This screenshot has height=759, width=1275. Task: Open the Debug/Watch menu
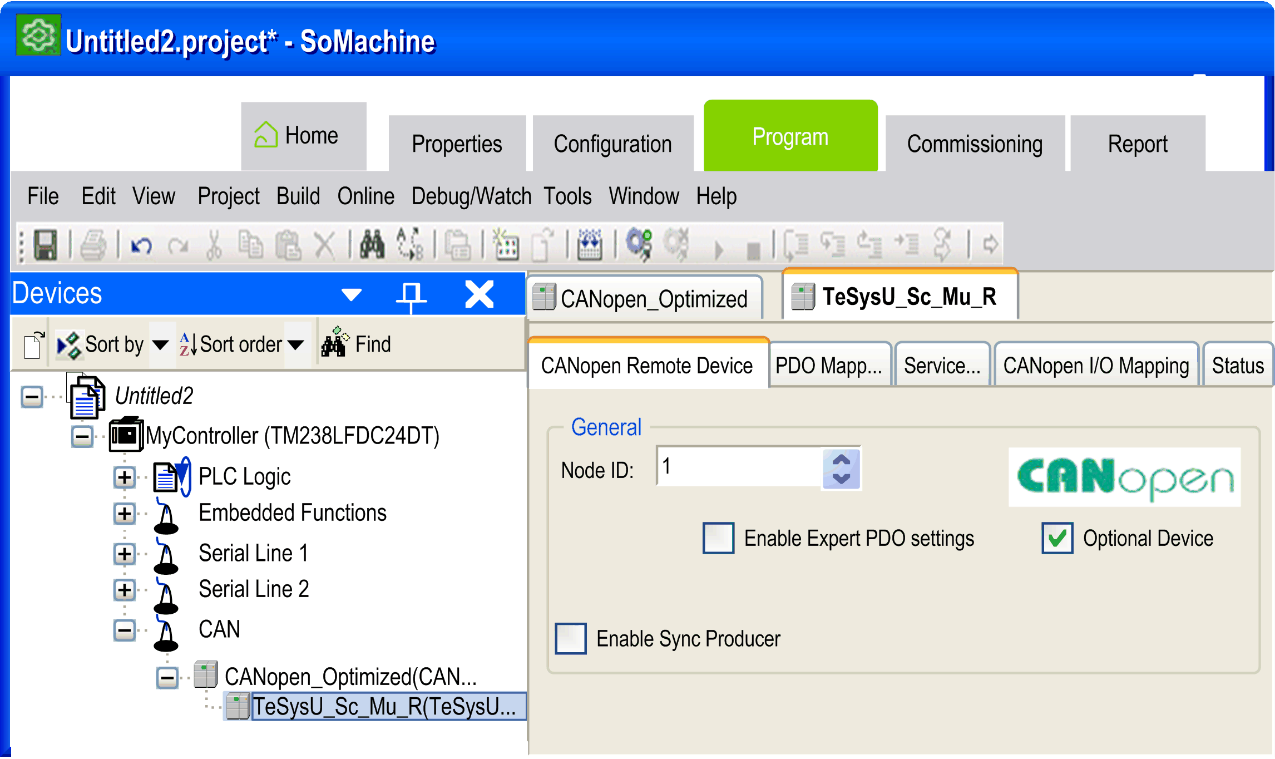(471, 196)
